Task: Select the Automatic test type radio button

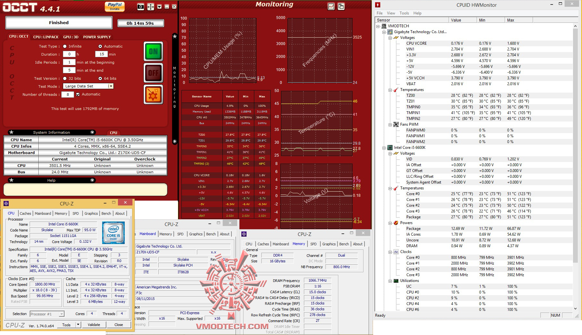Action: point(100,46)
